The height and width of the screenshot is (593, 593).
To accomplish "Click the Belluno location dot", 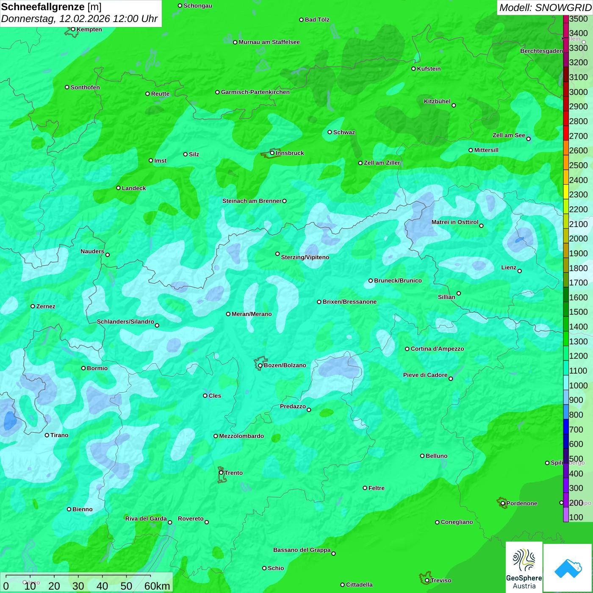I will (422, 456).
